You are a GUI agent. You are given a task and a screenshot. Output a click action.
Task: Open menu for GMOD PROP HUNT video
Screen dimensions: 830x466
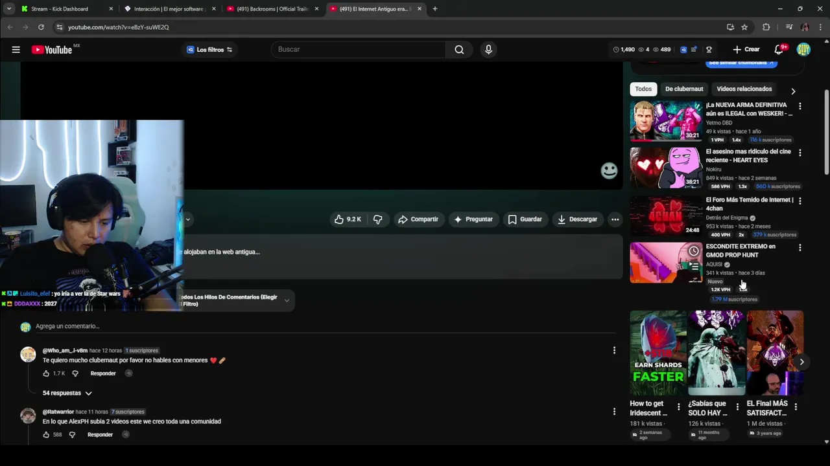800,248
